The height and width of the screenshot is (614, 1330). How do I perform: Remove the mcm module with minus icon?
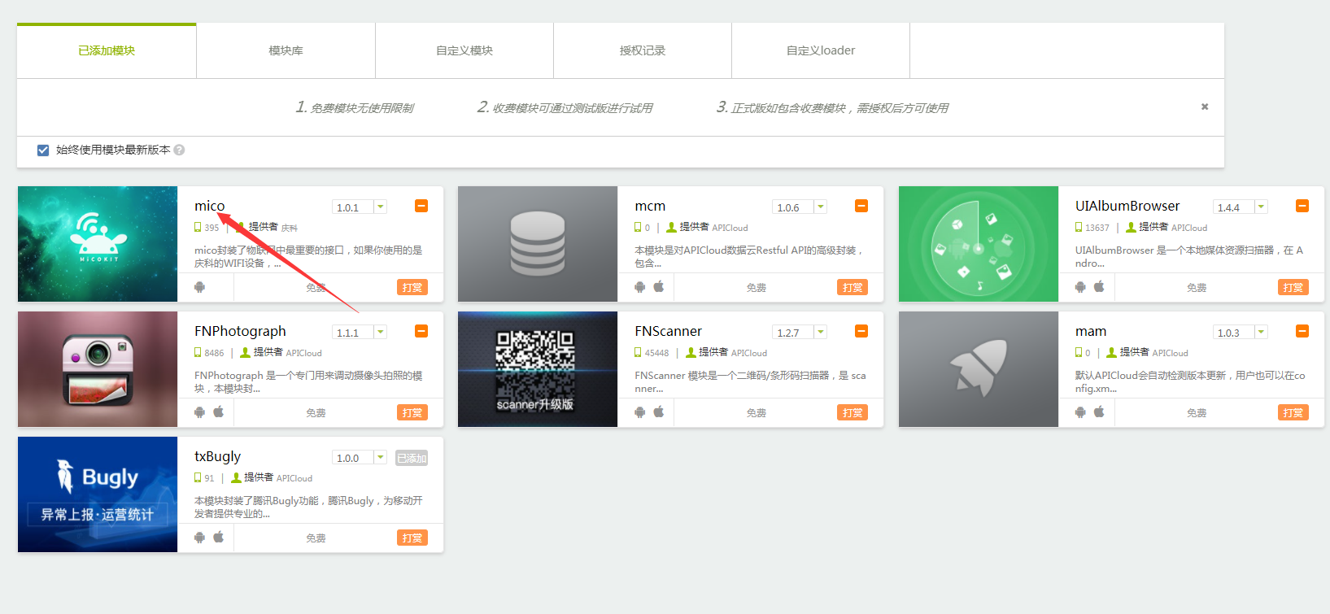point(861,206)
